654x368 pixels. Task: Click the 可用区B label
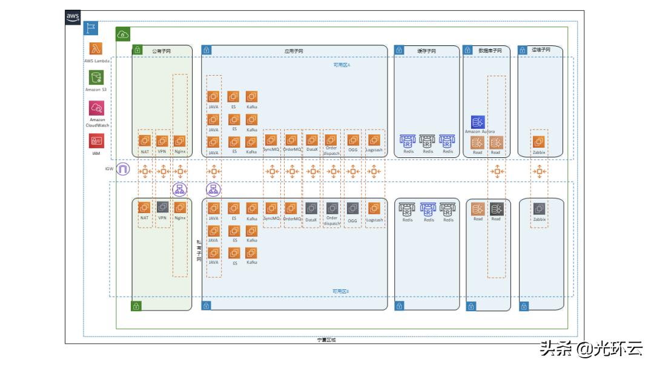click(341, 291)
